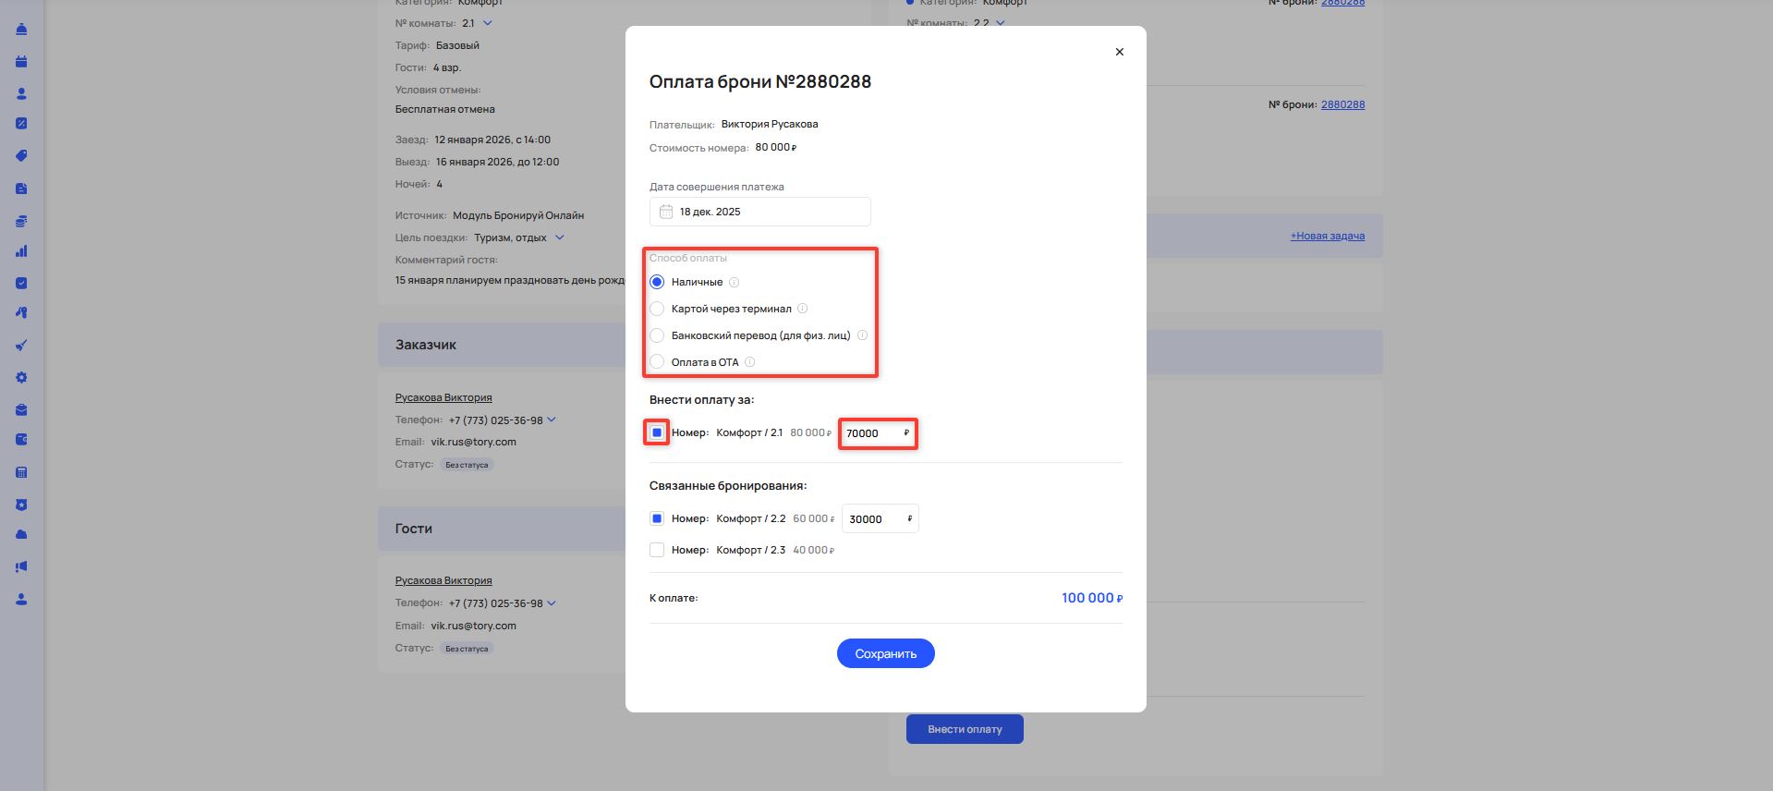The image size is (1773, 791).
Task: Check the Комфорт / 2.3 room checkbox
Action: click(657, 550)
